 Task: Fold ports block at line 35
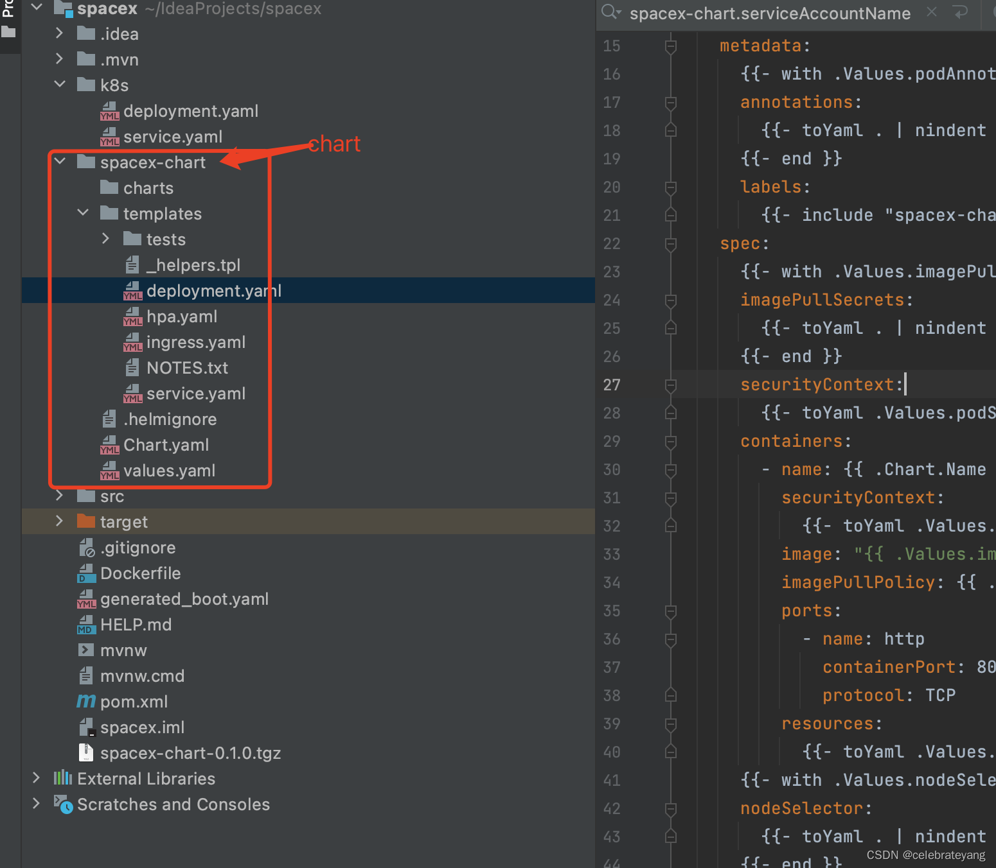pyautogui.click(x=670, y=611)
